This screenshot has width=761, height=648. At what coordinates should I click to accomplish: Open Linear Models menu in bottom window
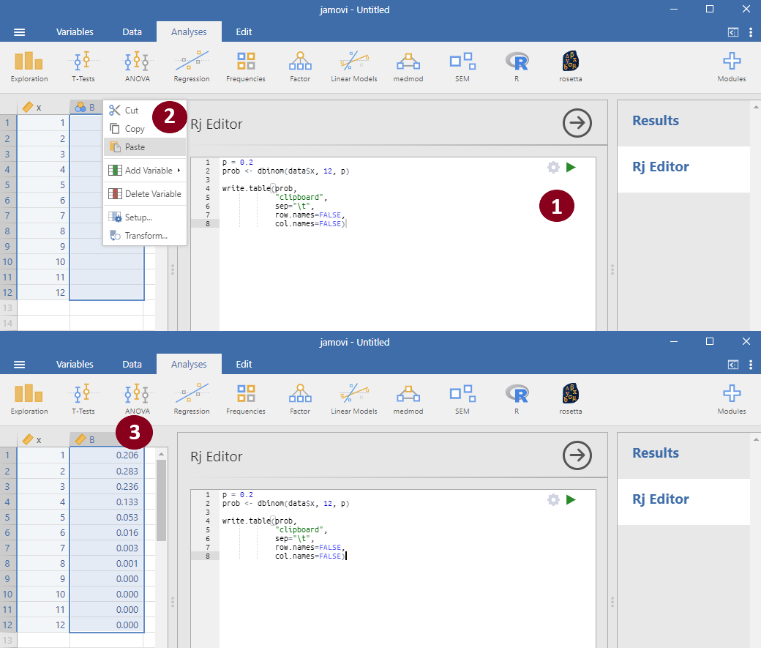[354, 399]
